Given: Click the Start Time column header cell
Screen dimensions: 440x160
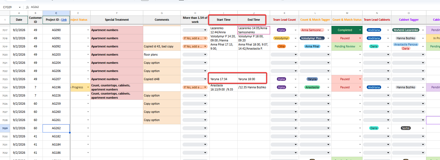Looking at the screenshot, I should point(223,20).
